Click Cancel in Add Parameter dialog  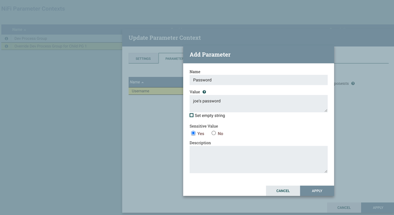coord(283,191)
